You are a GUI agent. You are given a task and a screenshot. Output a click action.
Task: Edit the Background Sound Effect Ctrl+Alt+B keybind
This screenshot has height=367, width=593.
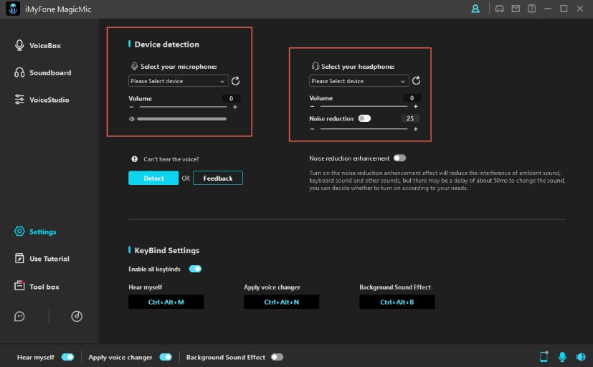(x=397, y=302)
